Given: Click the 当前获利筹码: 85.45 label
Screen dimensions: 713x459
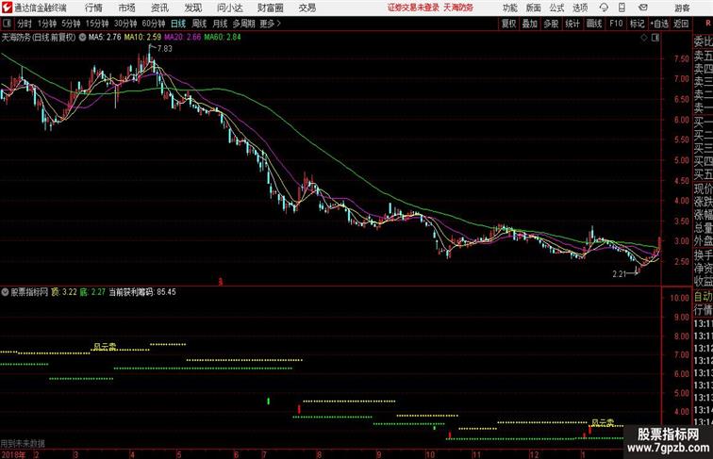Looking at the screenshot, I should [x=141, y=292].
